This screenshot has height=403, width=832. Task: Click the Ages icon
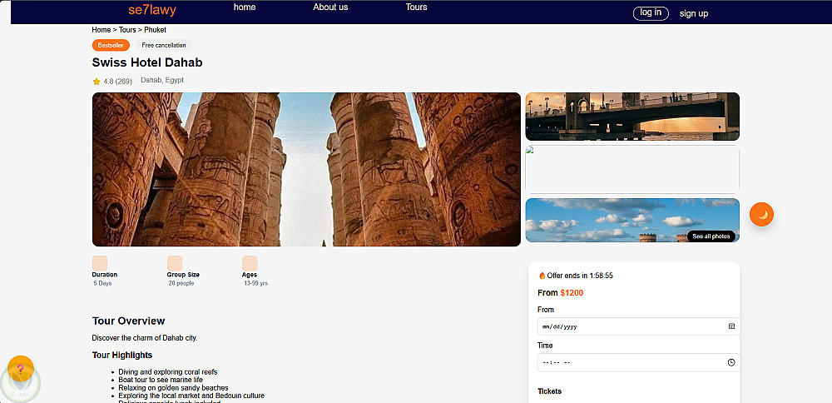click(x=250, y=263)
